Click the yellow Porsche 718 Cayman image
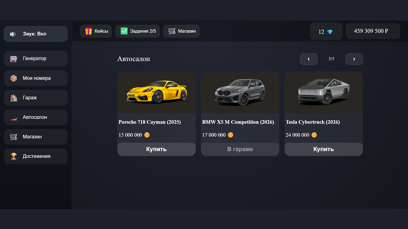Viewport: 408px width, 229px height. tap(157, 92)
